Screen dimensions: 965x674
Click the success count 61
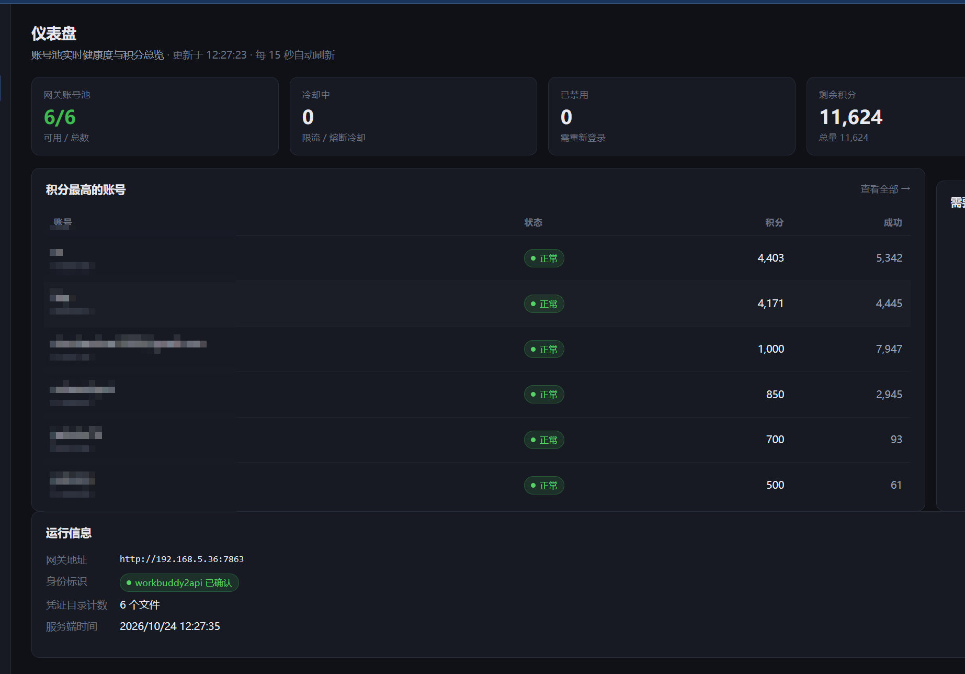896,485
